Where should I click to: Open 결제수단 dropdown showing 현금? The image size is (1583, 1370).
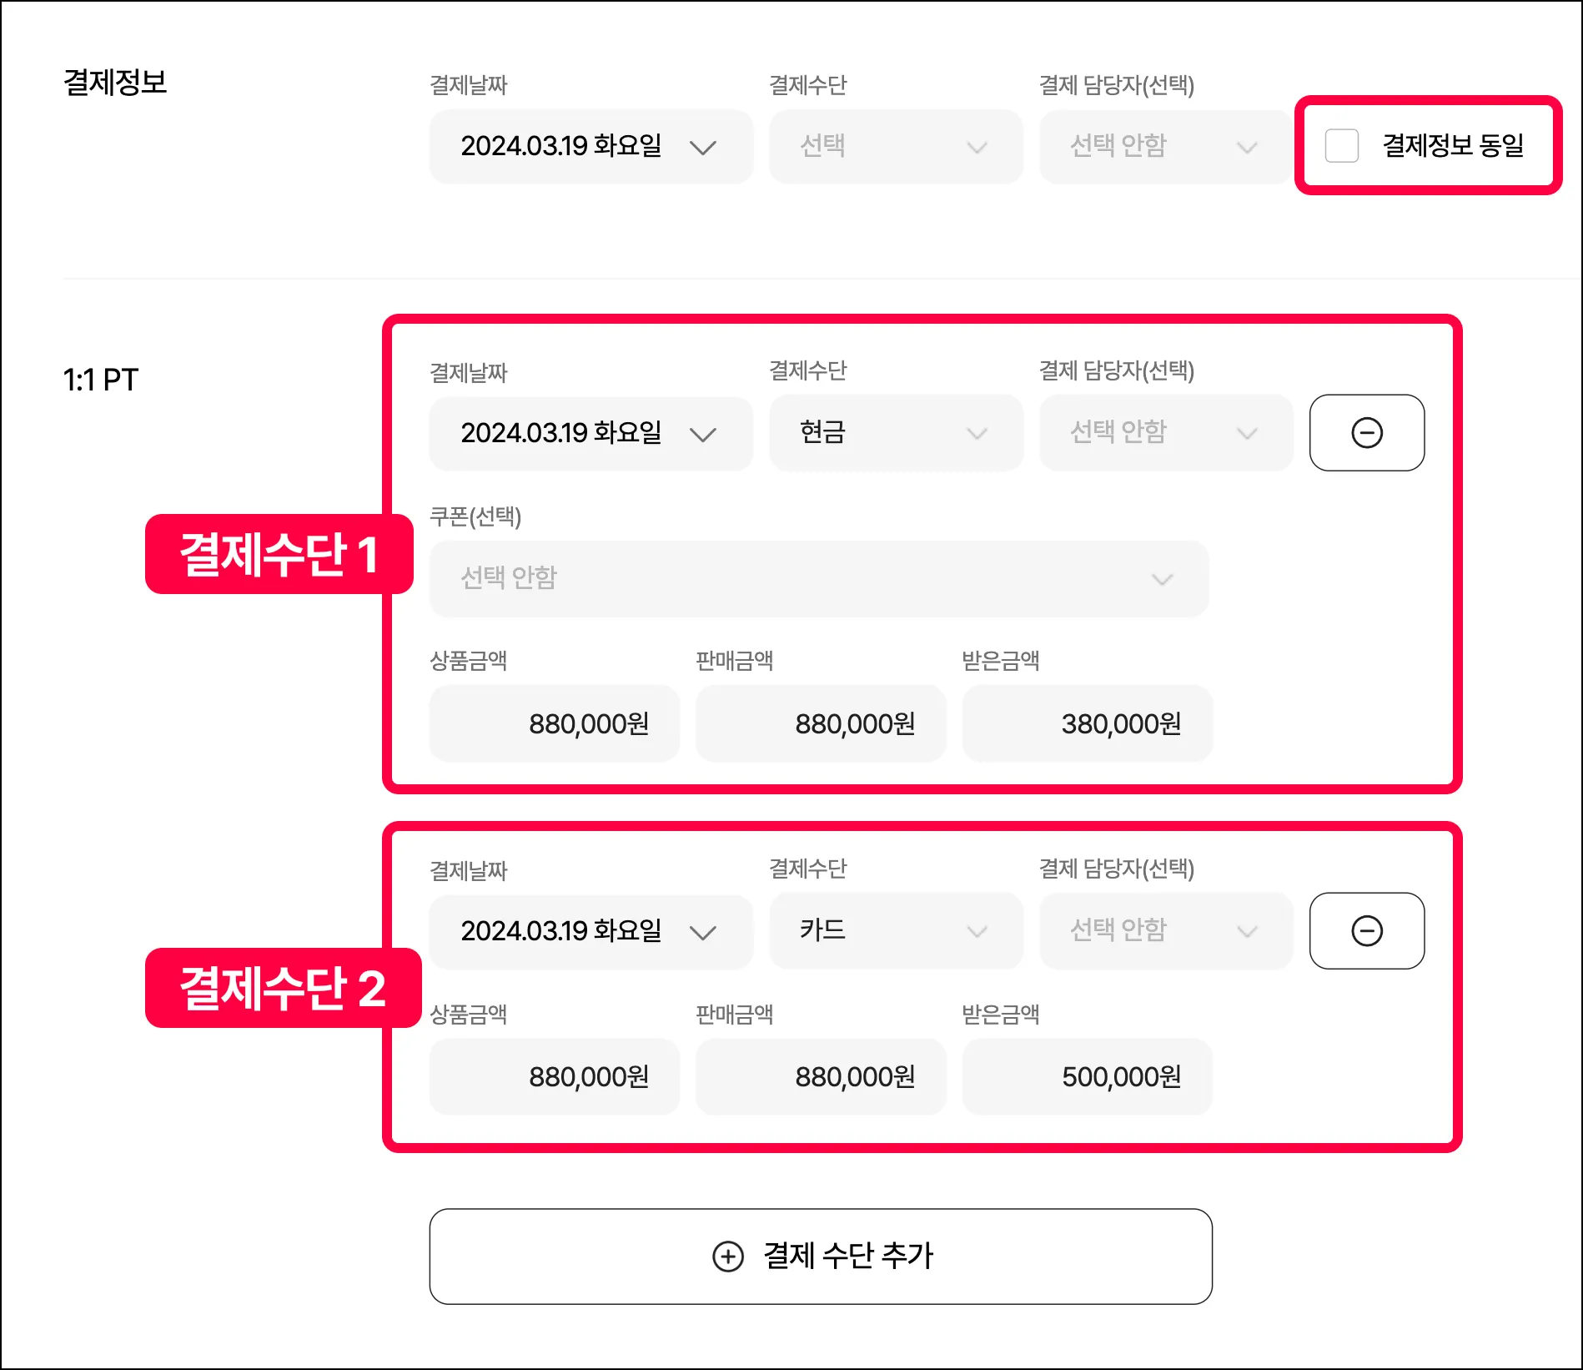pyautogui.click(x=895, y=433)
